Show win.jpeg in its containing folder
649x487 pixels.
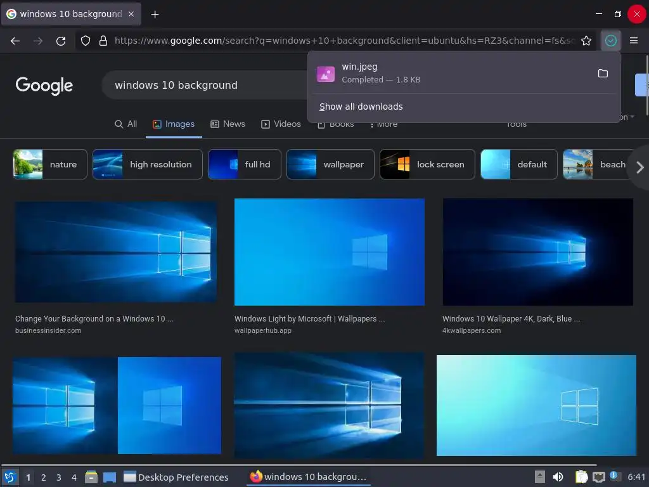pos(603,74)
